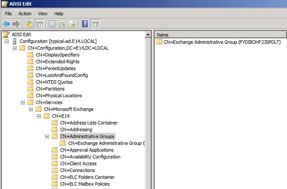Select CN=Services tree item
Image resolution: width=287 pixels, height=189 pixels.
click(49, 103)
